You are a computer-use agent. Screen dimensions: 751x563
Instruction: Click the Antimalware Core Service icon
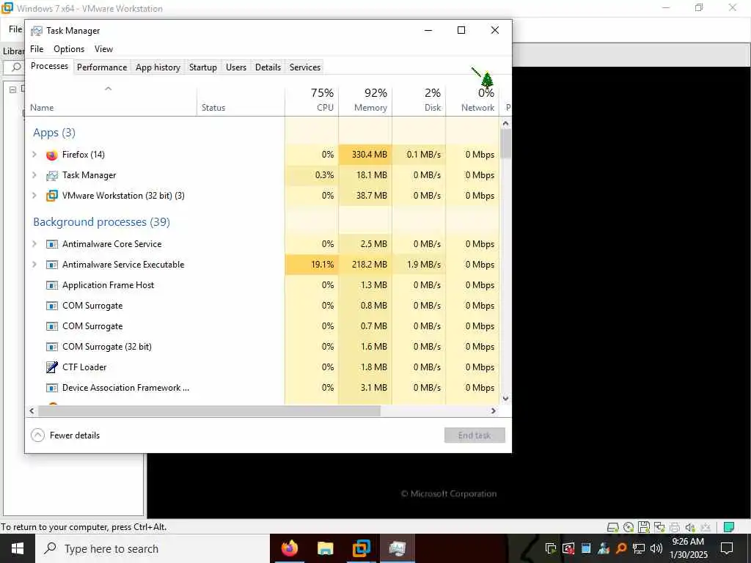point(52,244)
